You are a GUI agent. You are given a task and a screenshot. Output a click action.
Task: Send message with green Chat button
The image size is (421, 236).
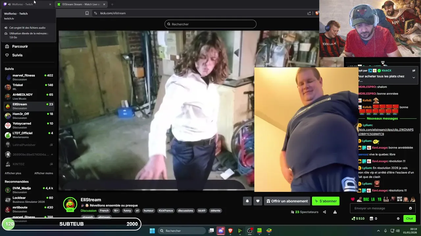click(409, 219)
